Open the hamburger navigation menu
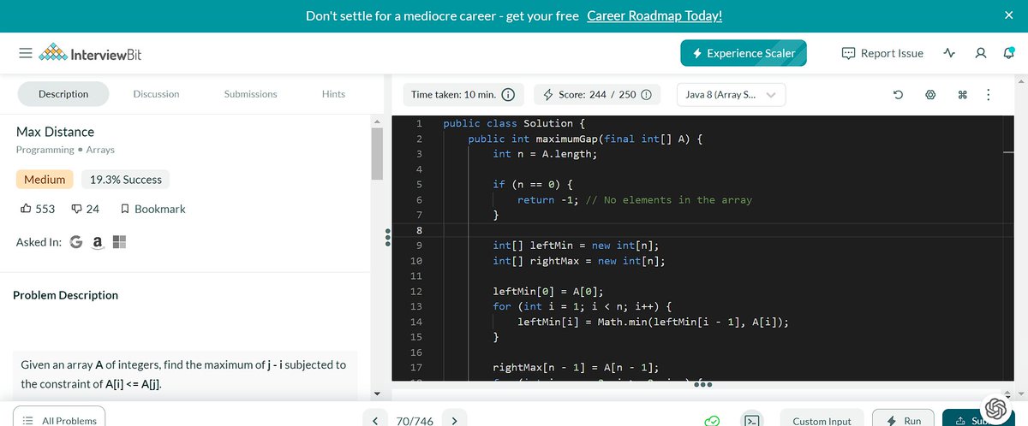The image size is (1028, 426). pyautogui.click(x=26, y=53)
